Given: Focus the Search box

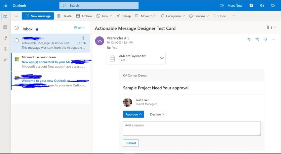Looking at the screenshot, I should (99, 5).
